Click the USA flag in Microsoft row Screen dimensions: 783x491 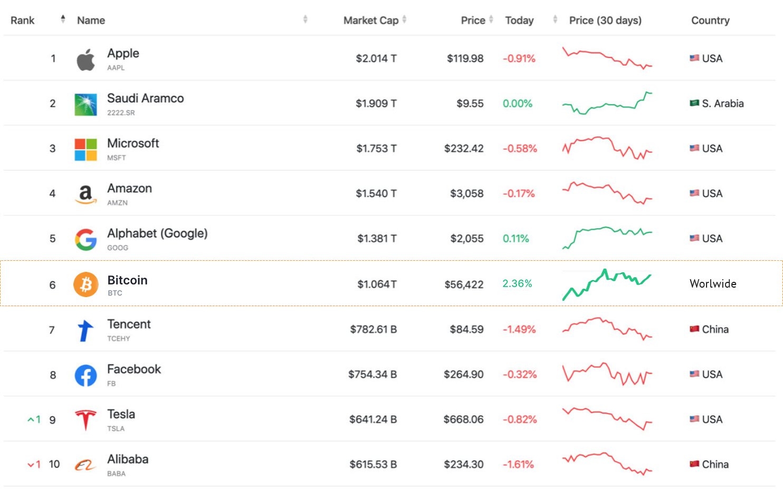[694, 148]
